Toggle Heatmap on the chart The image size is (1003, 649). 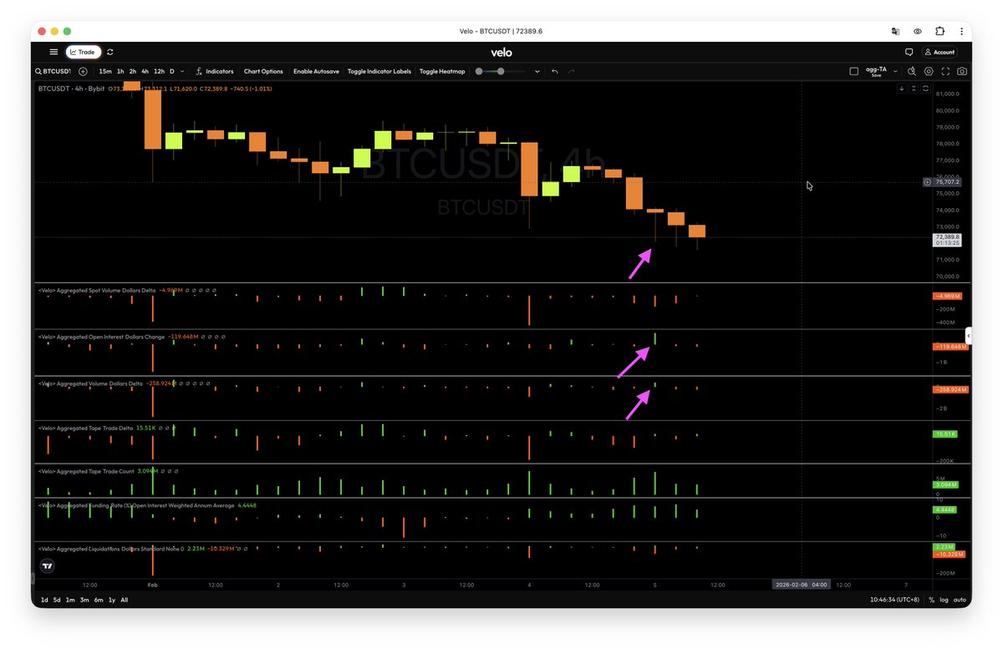(442, 72)
